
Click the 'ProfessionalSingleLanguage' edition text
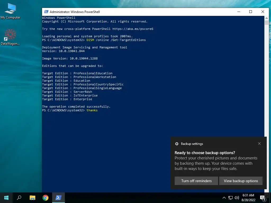pos(98,88)
